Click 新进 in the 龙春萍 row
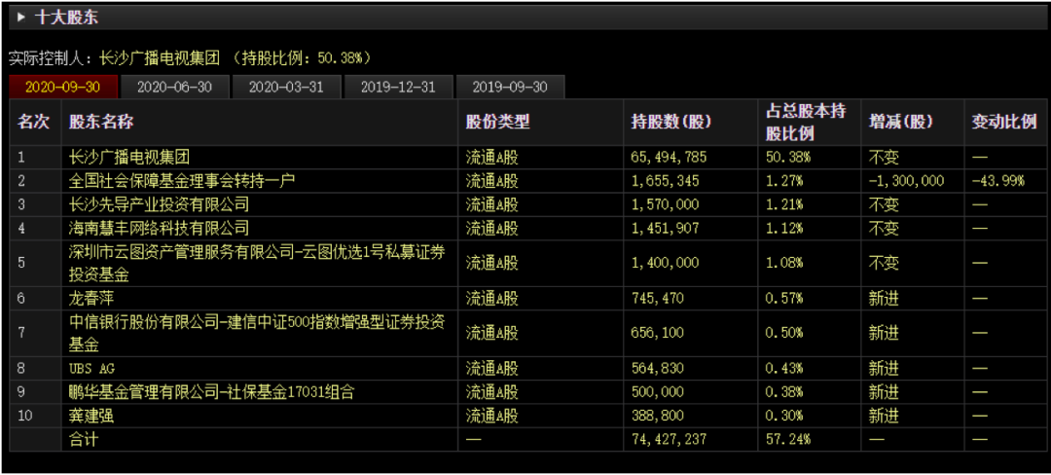 click(884, 298)
